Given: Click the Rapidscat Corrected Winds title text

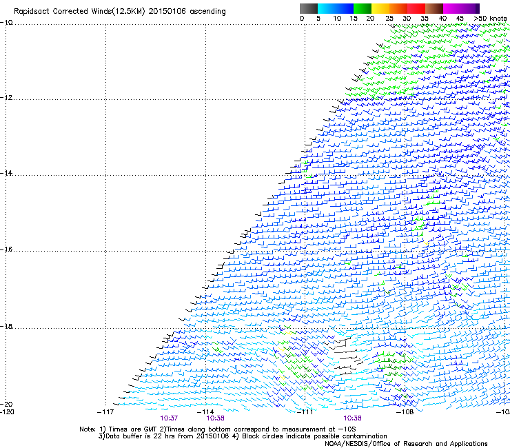Looking at the screenshot, I should coord(120,11).
